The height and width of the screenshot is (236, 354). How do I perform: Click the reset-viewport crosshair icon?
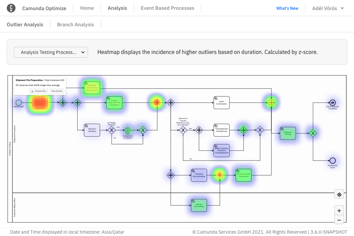click(x=339, y=194)
